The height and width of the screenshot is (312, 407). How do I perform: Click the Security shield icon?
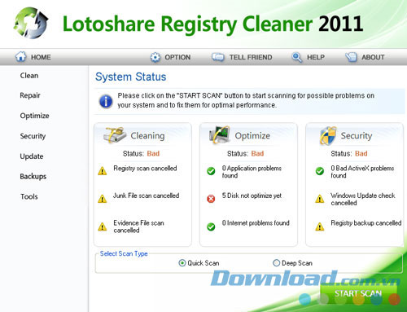pos(328,135)
